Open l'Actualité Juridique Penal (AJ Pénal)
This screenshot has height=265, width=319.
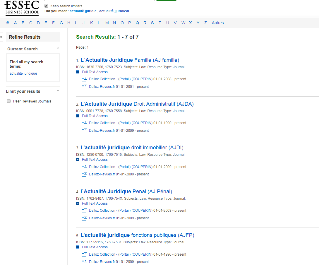tap(126, 192)
